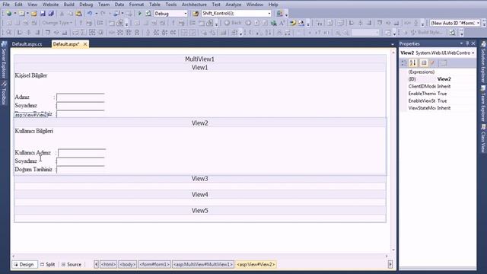Click the Kullanıcı Adınız text box in View2

[82, 152]
